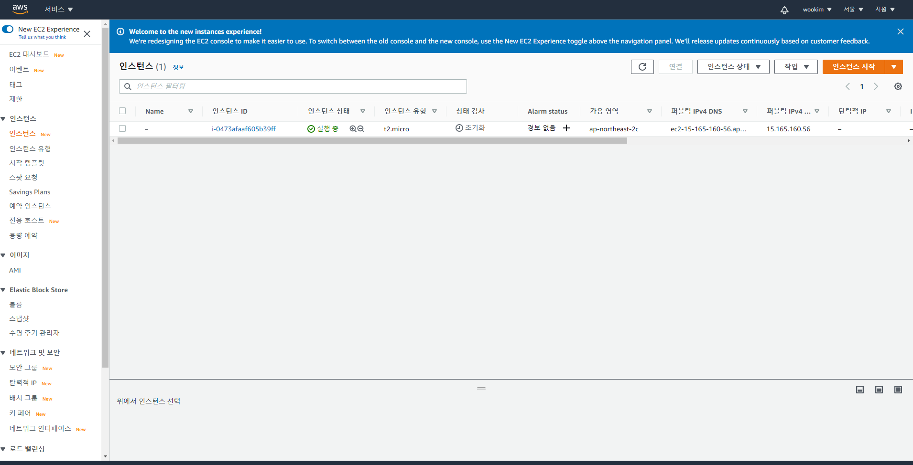
Task: Go to previous page of instances
Action: 848,86
